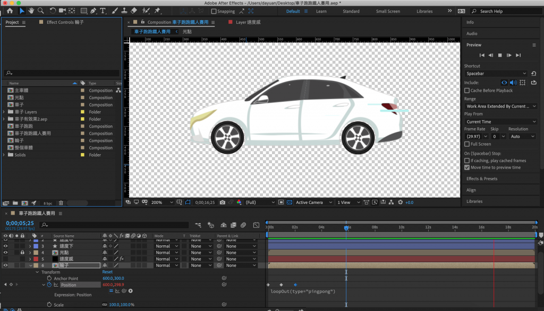
Task: Click Reset next to Transform
Action: 107,272
